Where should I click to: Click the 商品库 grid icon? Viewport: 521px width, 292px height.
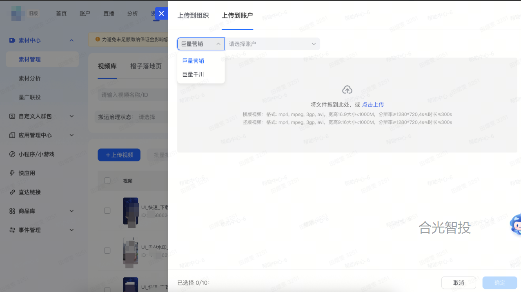12,211
